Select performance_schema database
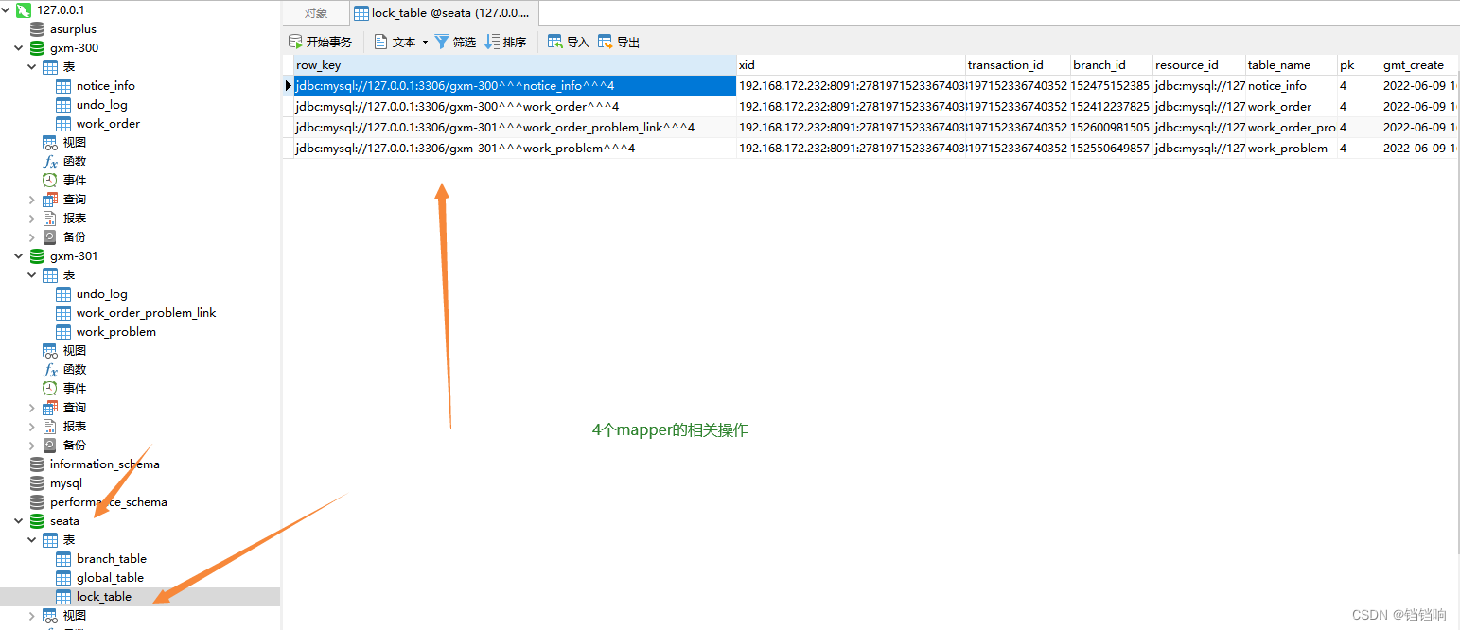This screenshot has height=630, width=1460. tap(109, 502)
